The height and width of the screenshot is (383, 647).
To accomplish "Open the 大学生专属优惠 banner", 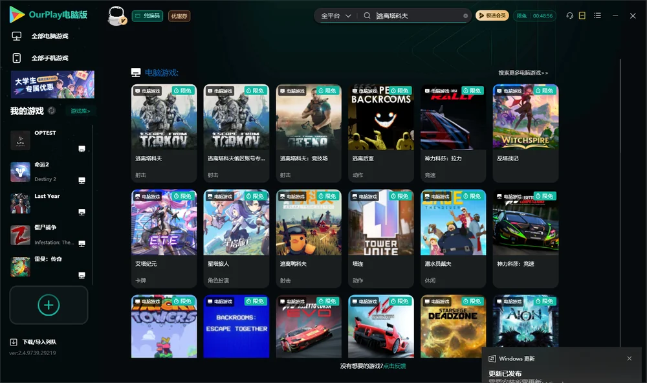I will pyautogui.click(x=53, y=85).
